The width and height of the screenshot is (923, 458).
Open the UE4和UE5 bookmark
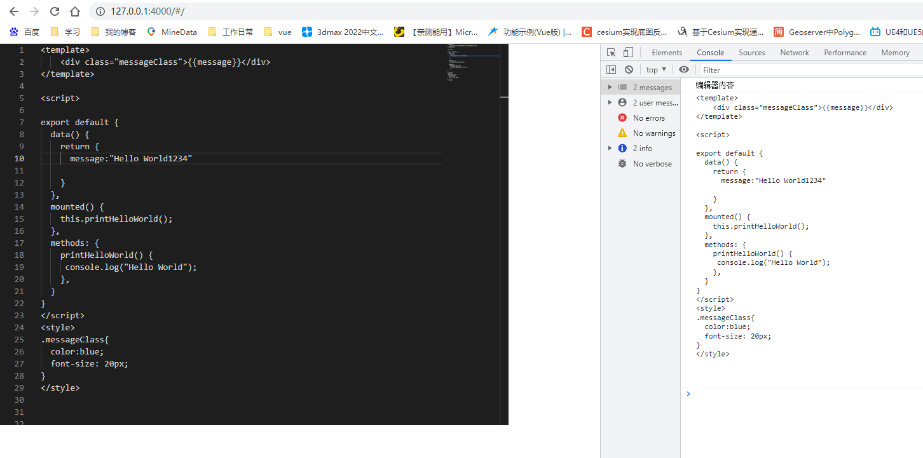click(x=896, y=32)
